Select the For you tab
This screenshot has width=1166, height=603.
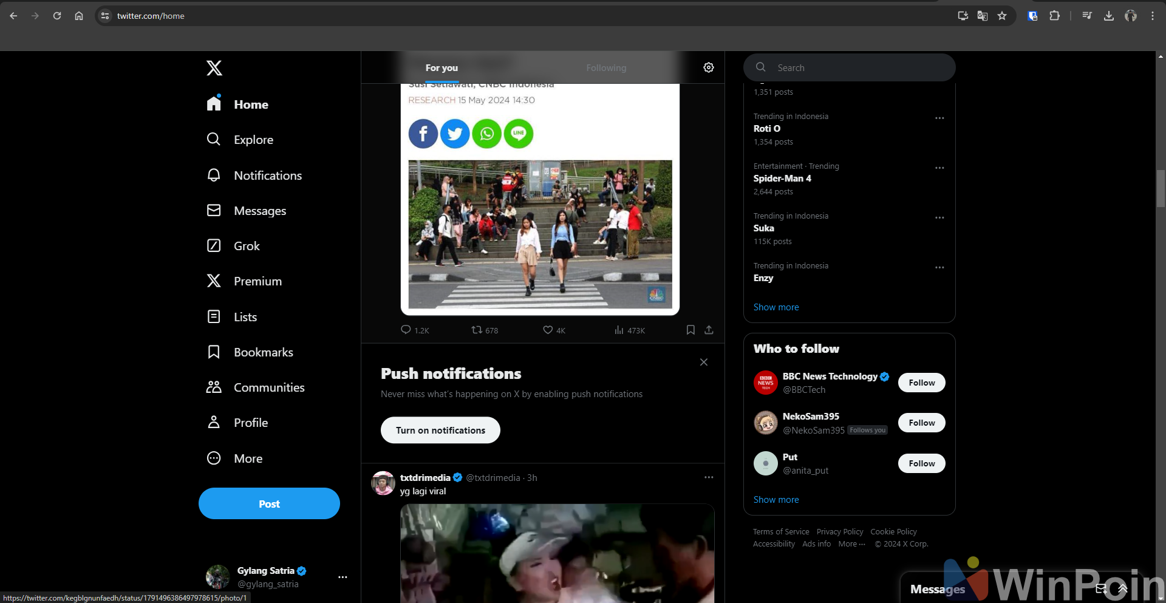coord(442,67)
